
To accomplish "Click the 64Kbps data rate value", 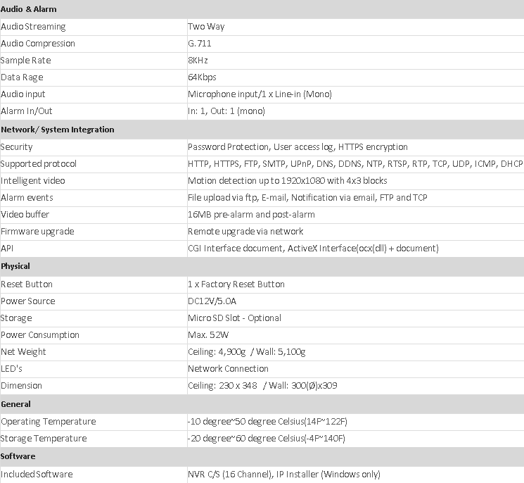I will pos(202,77).
